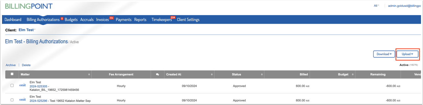Click Approved status in 2024-525296 row
Viewport: 423px width, 105px height.
click(239, 100)
